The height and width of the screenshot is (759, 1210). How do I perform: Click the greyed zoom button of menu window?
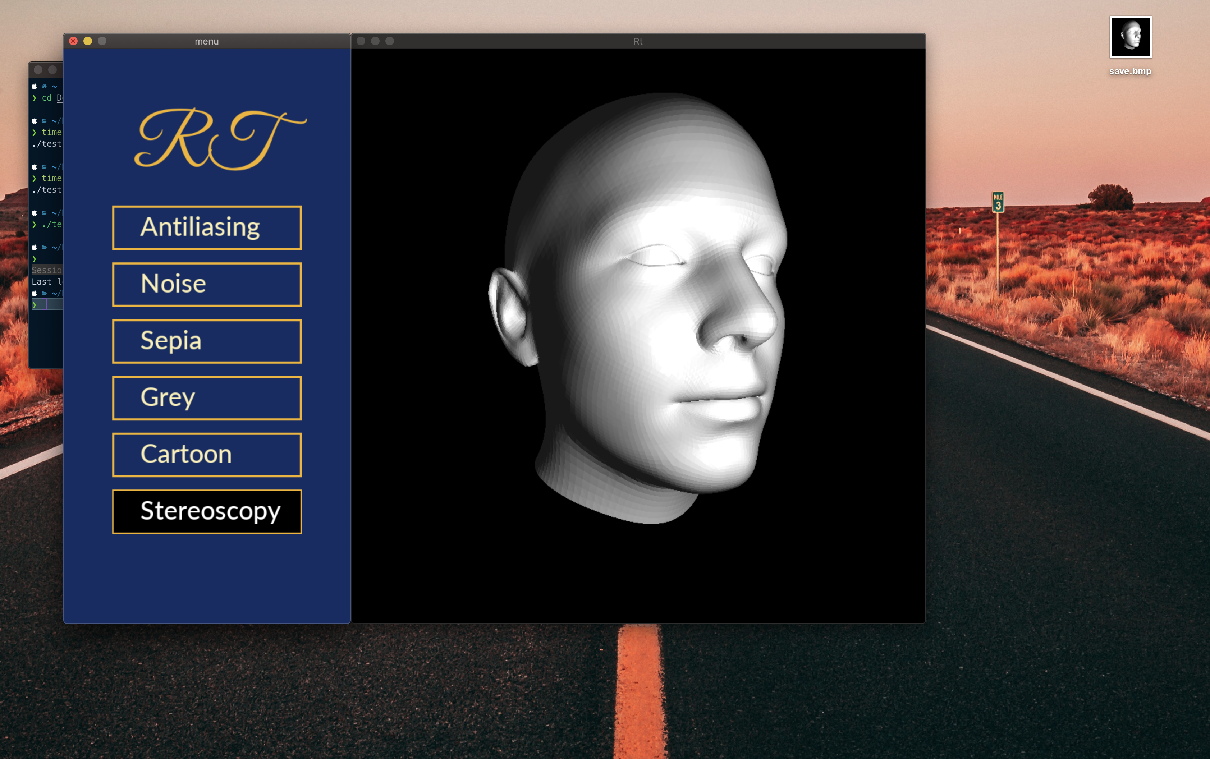coord(102,41)
